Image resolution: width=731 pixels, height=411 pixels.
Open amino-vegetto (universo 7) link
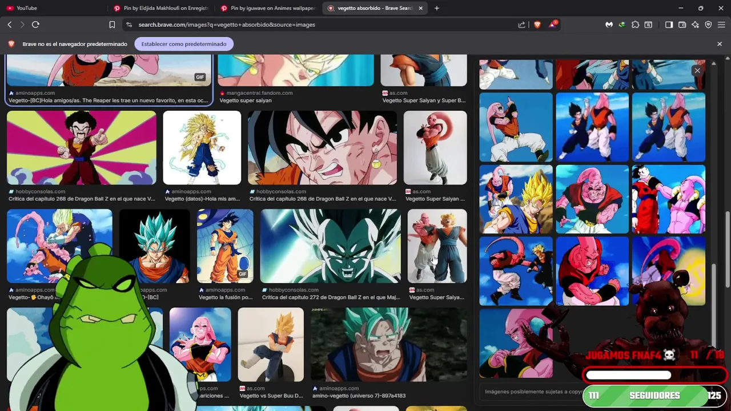click(359, 396)
